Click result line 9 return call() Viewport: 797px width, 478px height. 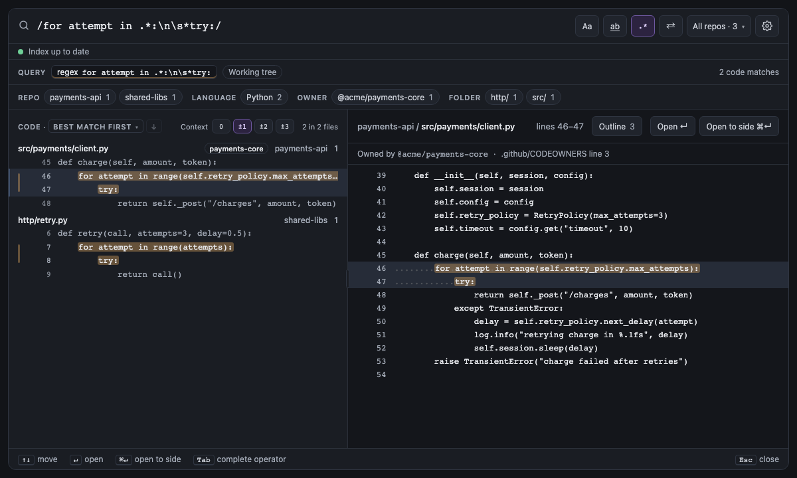(x=178, y=274)
